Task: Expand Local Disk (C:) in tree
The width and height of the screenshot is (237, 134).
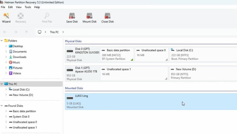Action: [x=6, y=89]
